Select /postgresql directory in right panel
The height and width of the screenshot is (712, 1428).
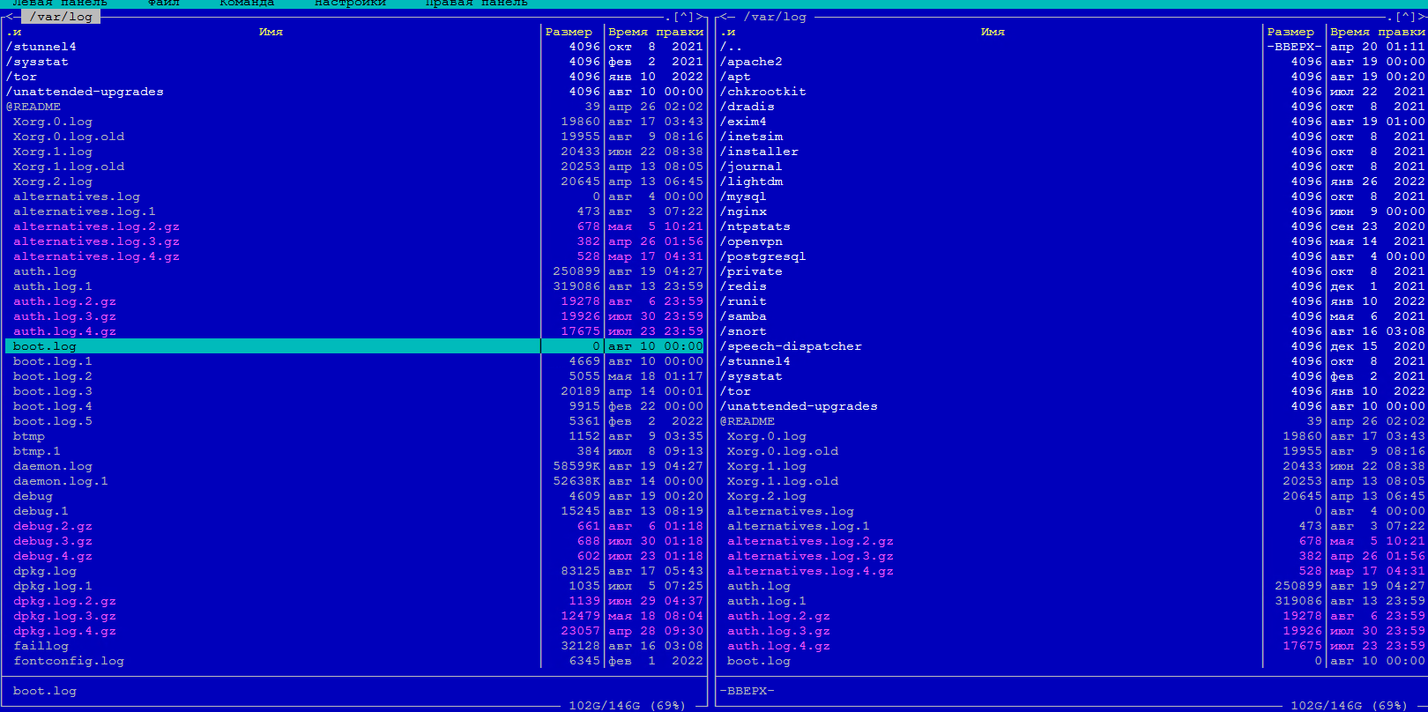coord(762,256)
